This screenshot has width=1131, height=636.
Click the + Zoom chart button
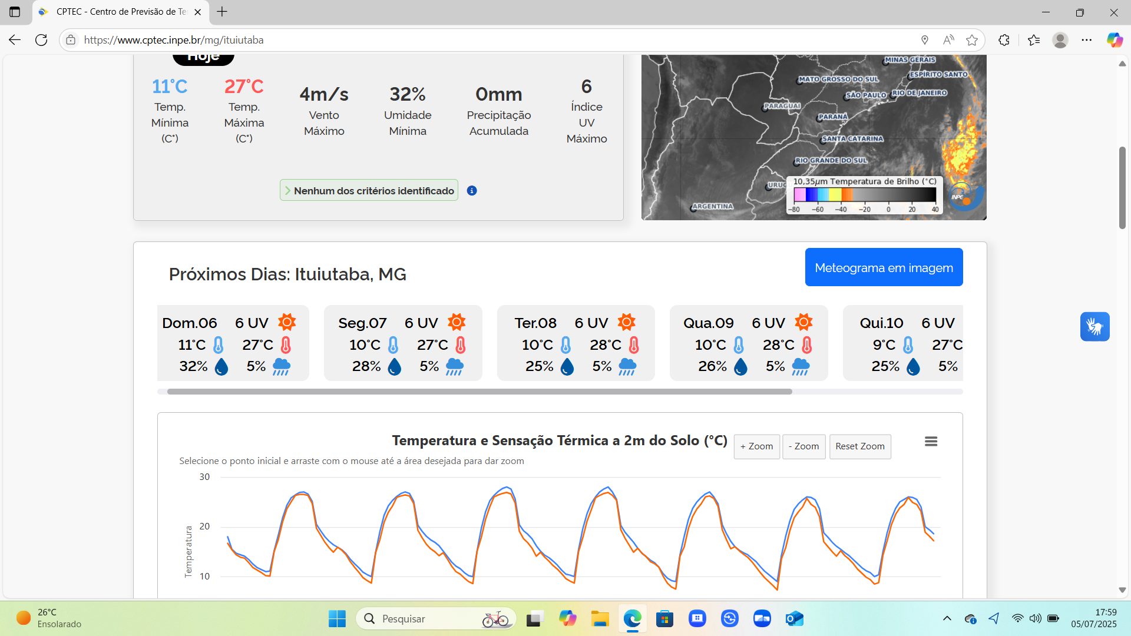pyautogui.click(x=756, y=446)
